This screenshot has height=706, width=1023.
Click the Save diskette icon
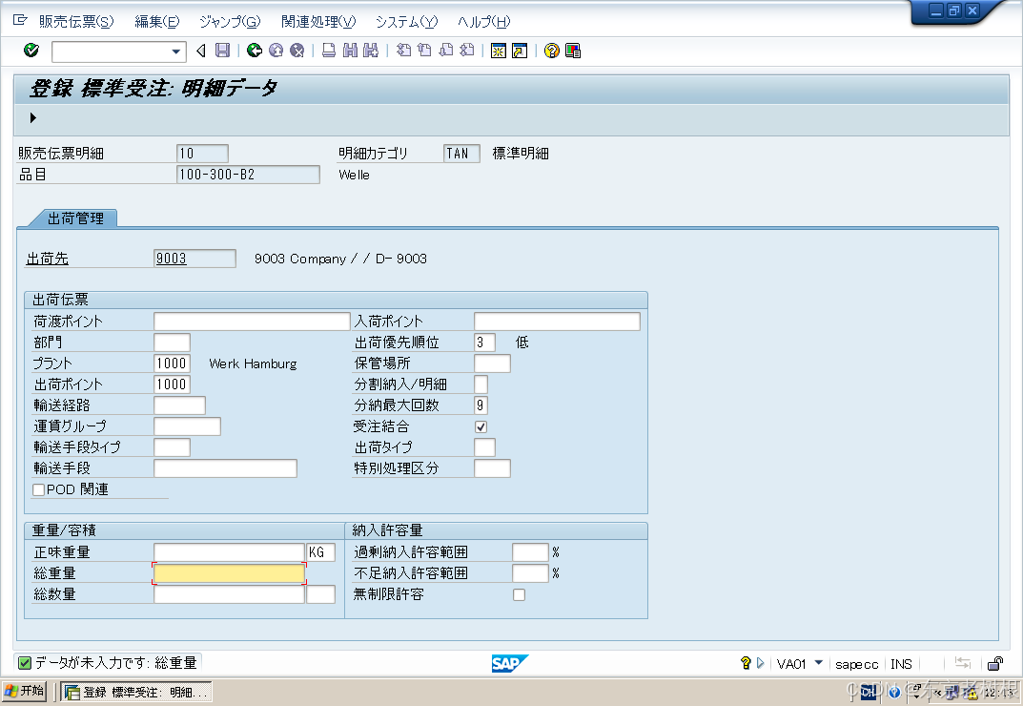(x=222, y=51)
